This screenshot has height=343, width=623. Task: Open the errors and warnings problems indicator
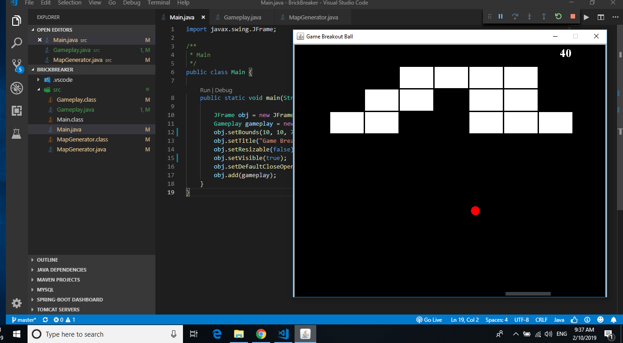[64, 320]
